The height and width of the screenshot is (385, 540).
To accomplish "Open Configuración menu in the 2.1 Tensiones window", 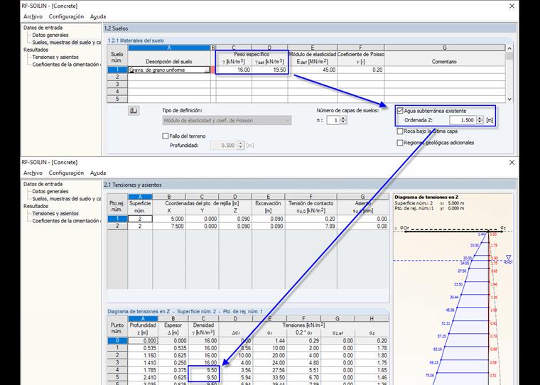I will 66,173.
